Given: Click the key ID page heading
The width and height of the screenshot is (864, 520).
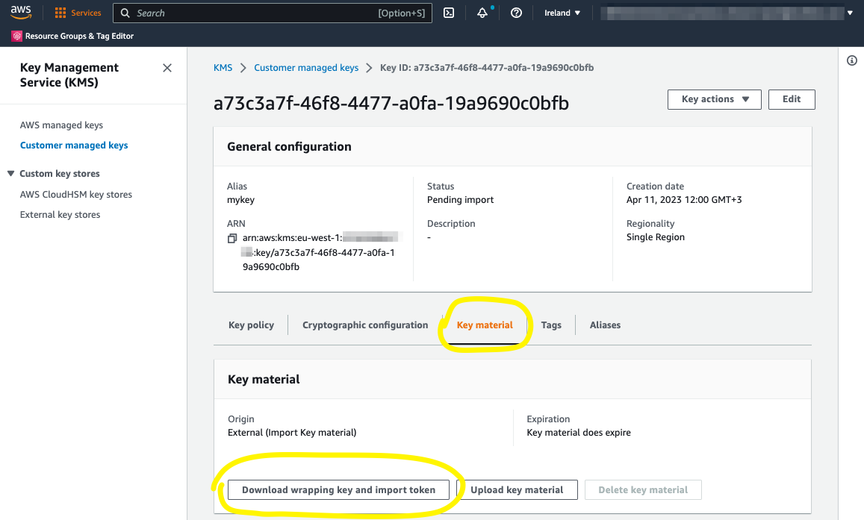Looking at the screenshot, I should click(391, 103).
